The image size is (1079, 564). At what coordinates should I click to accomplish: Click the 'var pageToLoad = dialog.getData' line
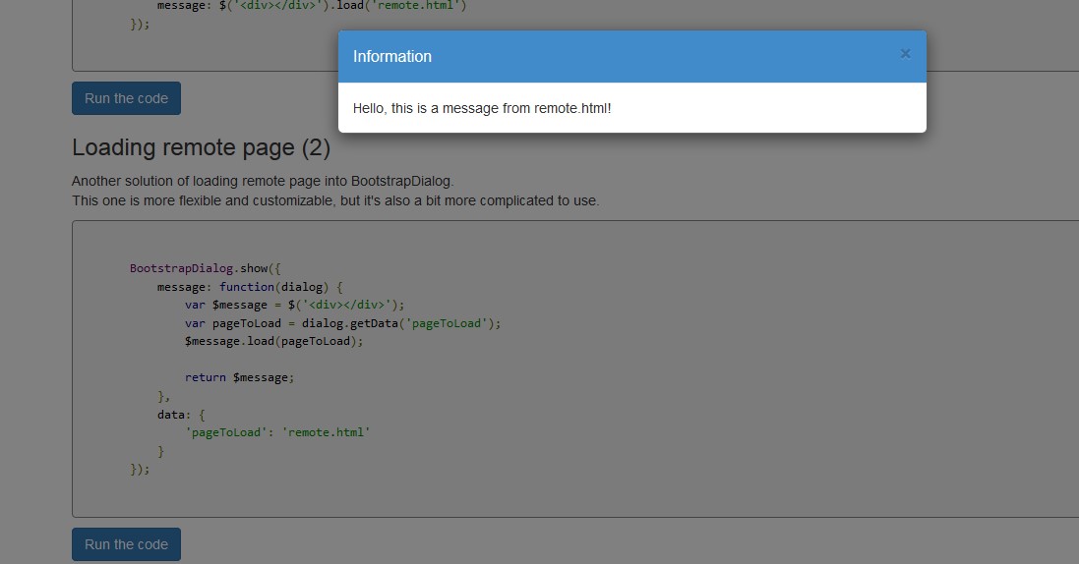(x=342, y=323)
